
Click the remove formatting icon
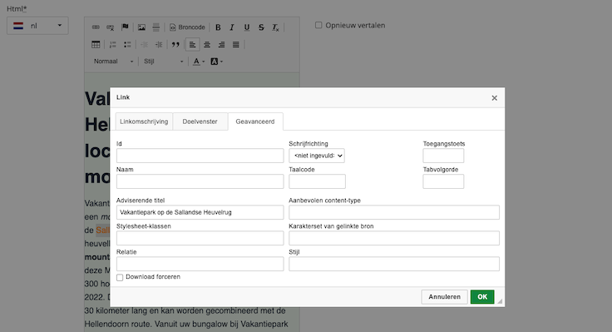275,27
